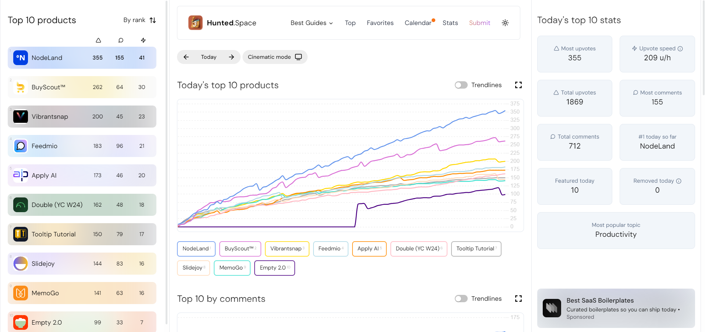Click the Today date button

tap(209, 57)
